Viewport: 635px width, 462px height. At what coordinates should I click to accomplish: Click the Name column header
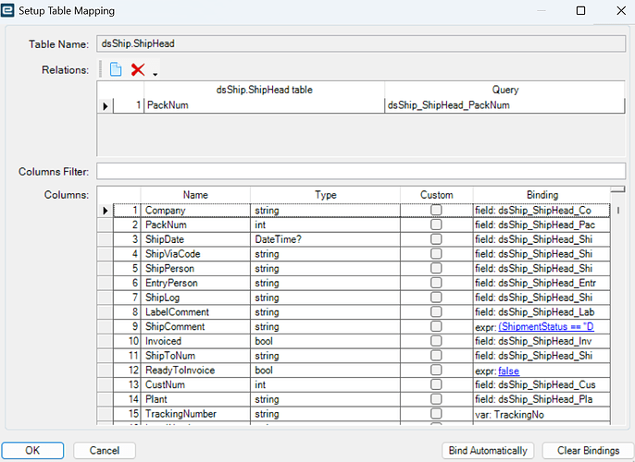(195, 195)
